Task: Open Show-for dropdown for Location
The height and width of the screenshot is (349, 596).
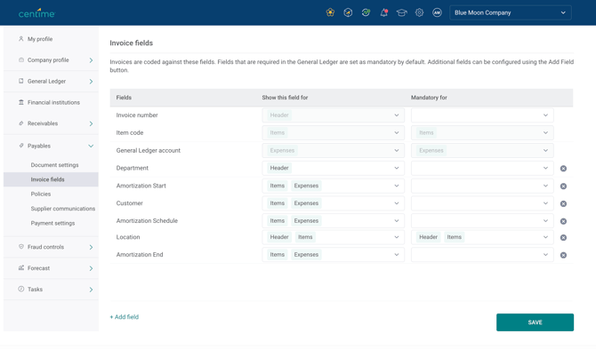Action: pyautogui.click(x=333, y=237)
